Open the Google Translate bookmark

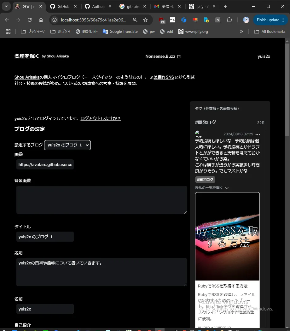point(120,32)
